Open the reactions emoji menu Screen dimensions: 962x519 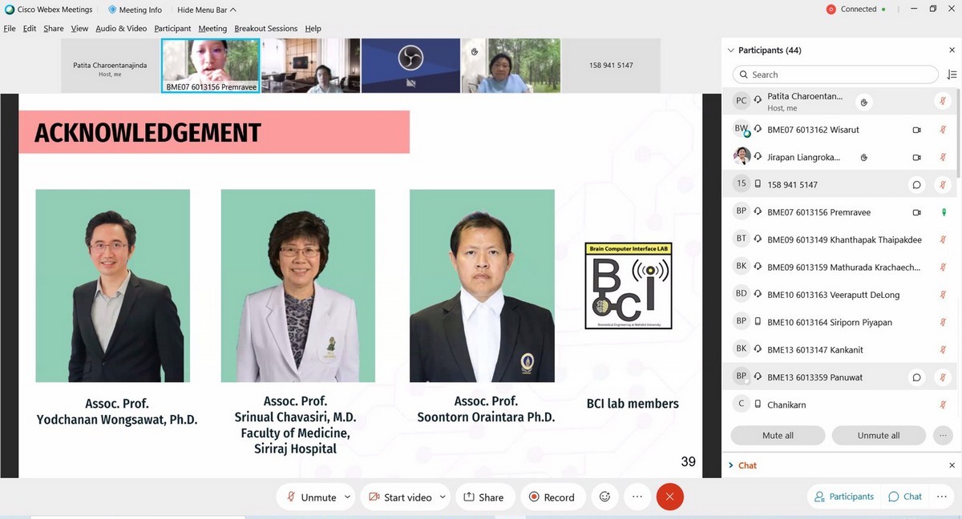pos(604,497)
